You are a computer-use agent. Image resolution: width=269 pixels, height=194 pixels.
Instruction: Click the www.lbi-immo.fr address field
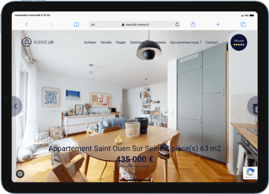coord(134,25)
